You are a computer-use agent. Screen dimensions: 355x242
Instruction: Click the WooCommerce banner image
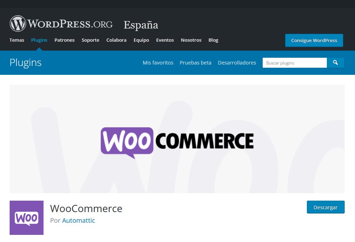coord(177,139)
